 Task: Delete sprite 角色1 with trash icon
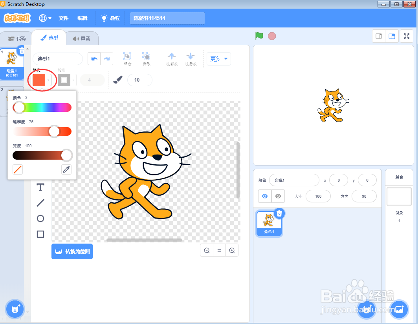click(x=279, y=213)
